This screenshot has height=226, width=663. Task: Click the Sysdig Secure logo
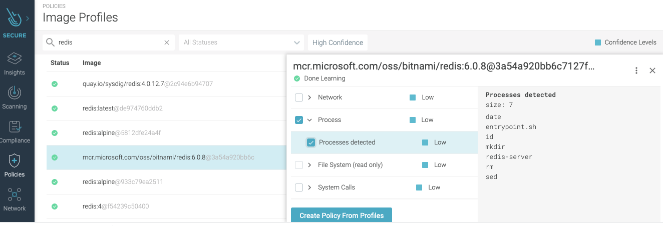[15, 18]
